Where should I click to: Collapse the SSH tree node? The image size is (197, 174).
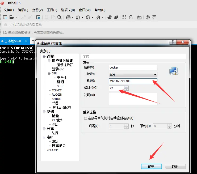pos(49,73)
